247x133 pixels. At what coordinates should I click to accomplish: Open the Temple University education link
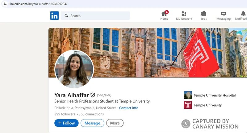tap(207, 105)
